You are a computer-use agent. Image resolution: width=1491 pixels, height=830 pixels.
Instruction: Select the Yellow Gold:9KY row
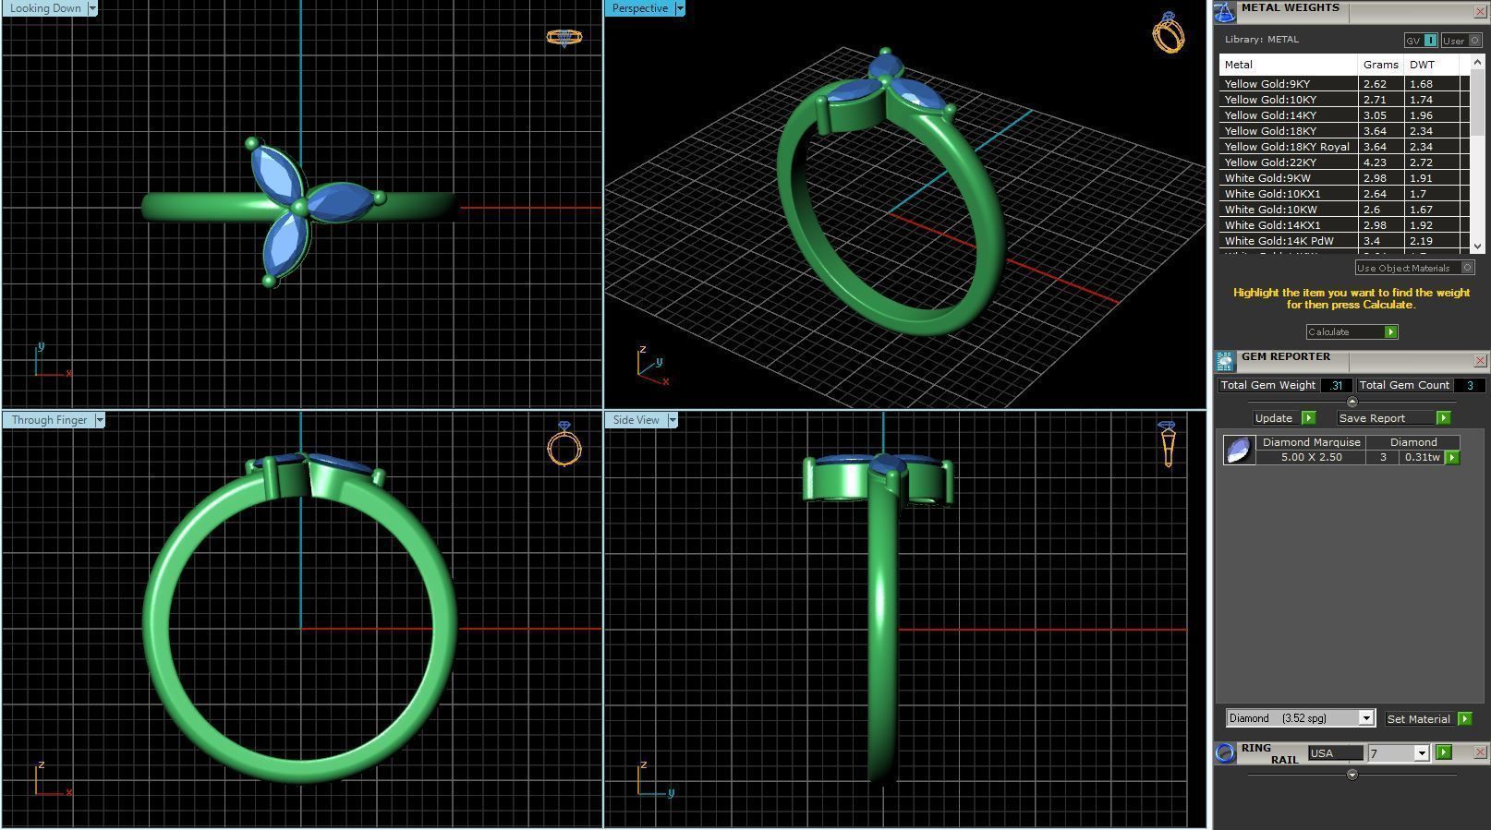tap(1344, 84)
